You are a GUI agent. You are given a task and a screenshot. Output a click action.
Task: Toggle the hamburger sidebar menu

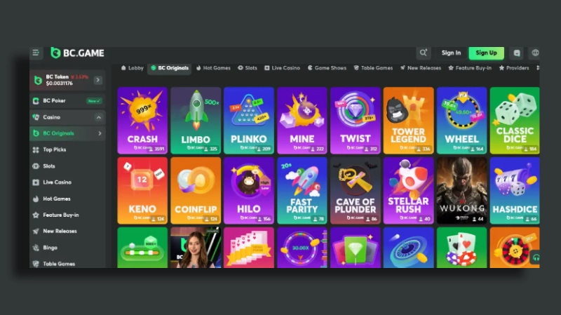click(x=36, y=53)
